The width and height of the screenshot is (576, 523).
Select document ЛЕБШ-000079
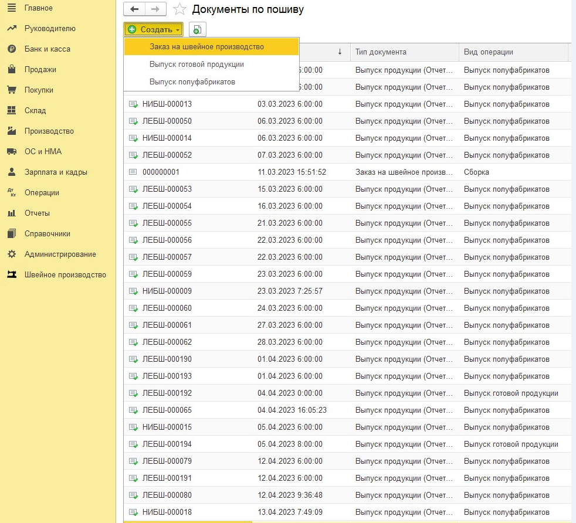(167, 461)
